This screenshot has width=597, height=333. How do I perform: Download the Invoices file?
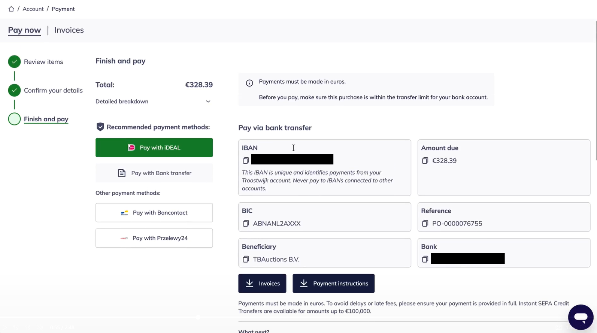262,284
